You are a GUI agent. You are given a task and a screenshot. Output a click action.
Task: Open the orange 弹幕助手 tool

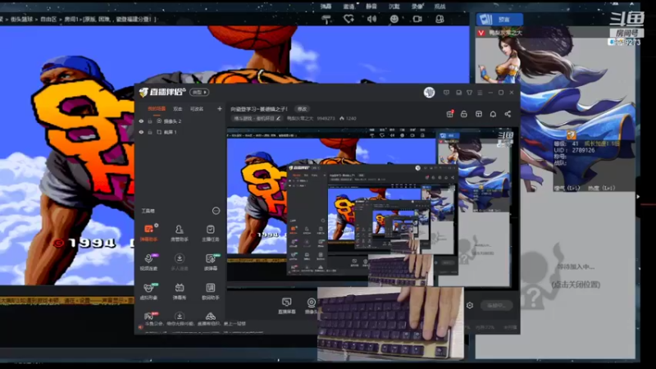[x=149, y=233]
